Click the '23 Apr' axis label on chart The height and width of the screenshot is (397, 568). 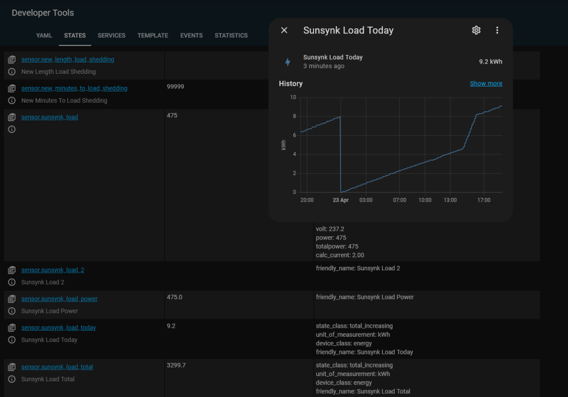click(x=340, y=200)
